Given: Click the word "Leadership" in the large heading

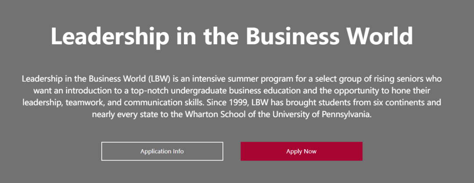Looking at the screenshot, I should 110,36.
